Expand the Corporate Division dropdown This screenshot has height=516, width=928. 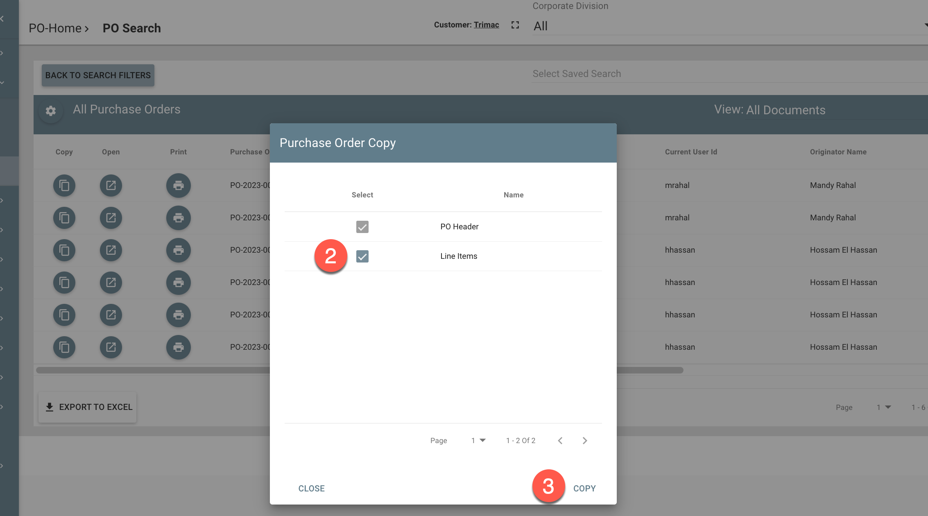tap(729, 26)
